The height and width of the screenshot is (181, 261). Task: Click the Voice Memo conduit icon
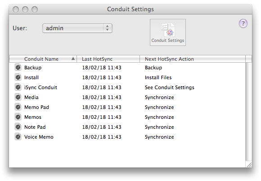[18, 137]
